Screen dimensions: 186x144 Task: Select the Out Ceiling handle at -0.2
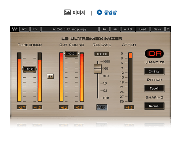click(71, 54)
